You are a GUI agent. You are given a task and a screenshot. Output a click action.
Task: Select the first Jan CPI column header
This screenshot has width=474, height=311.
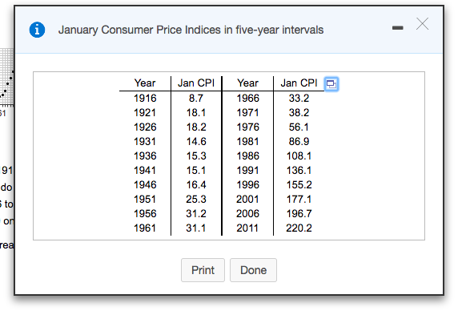pos(196,83)
